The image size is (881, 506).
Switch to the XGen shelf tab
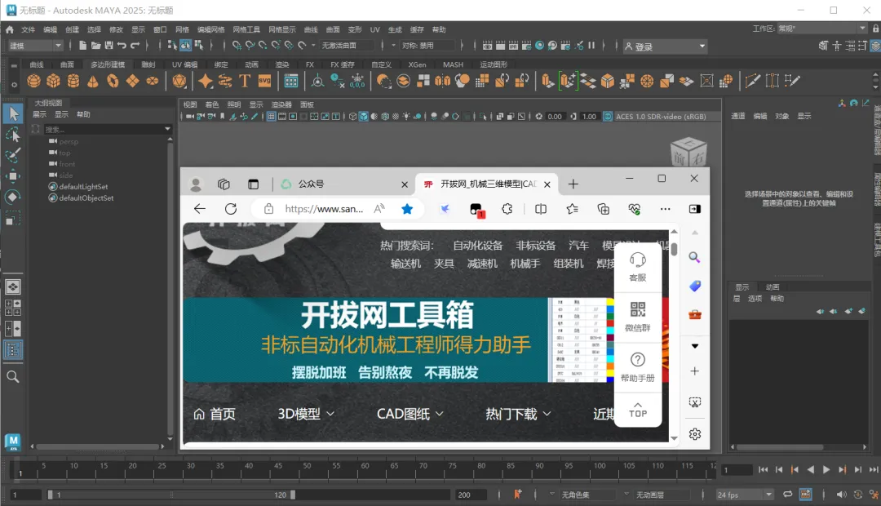click(x=417, y=64)
